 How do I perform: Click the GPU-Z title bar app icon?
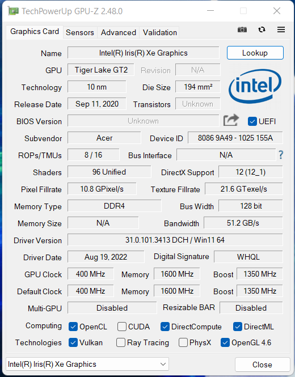tap(13, 11)
